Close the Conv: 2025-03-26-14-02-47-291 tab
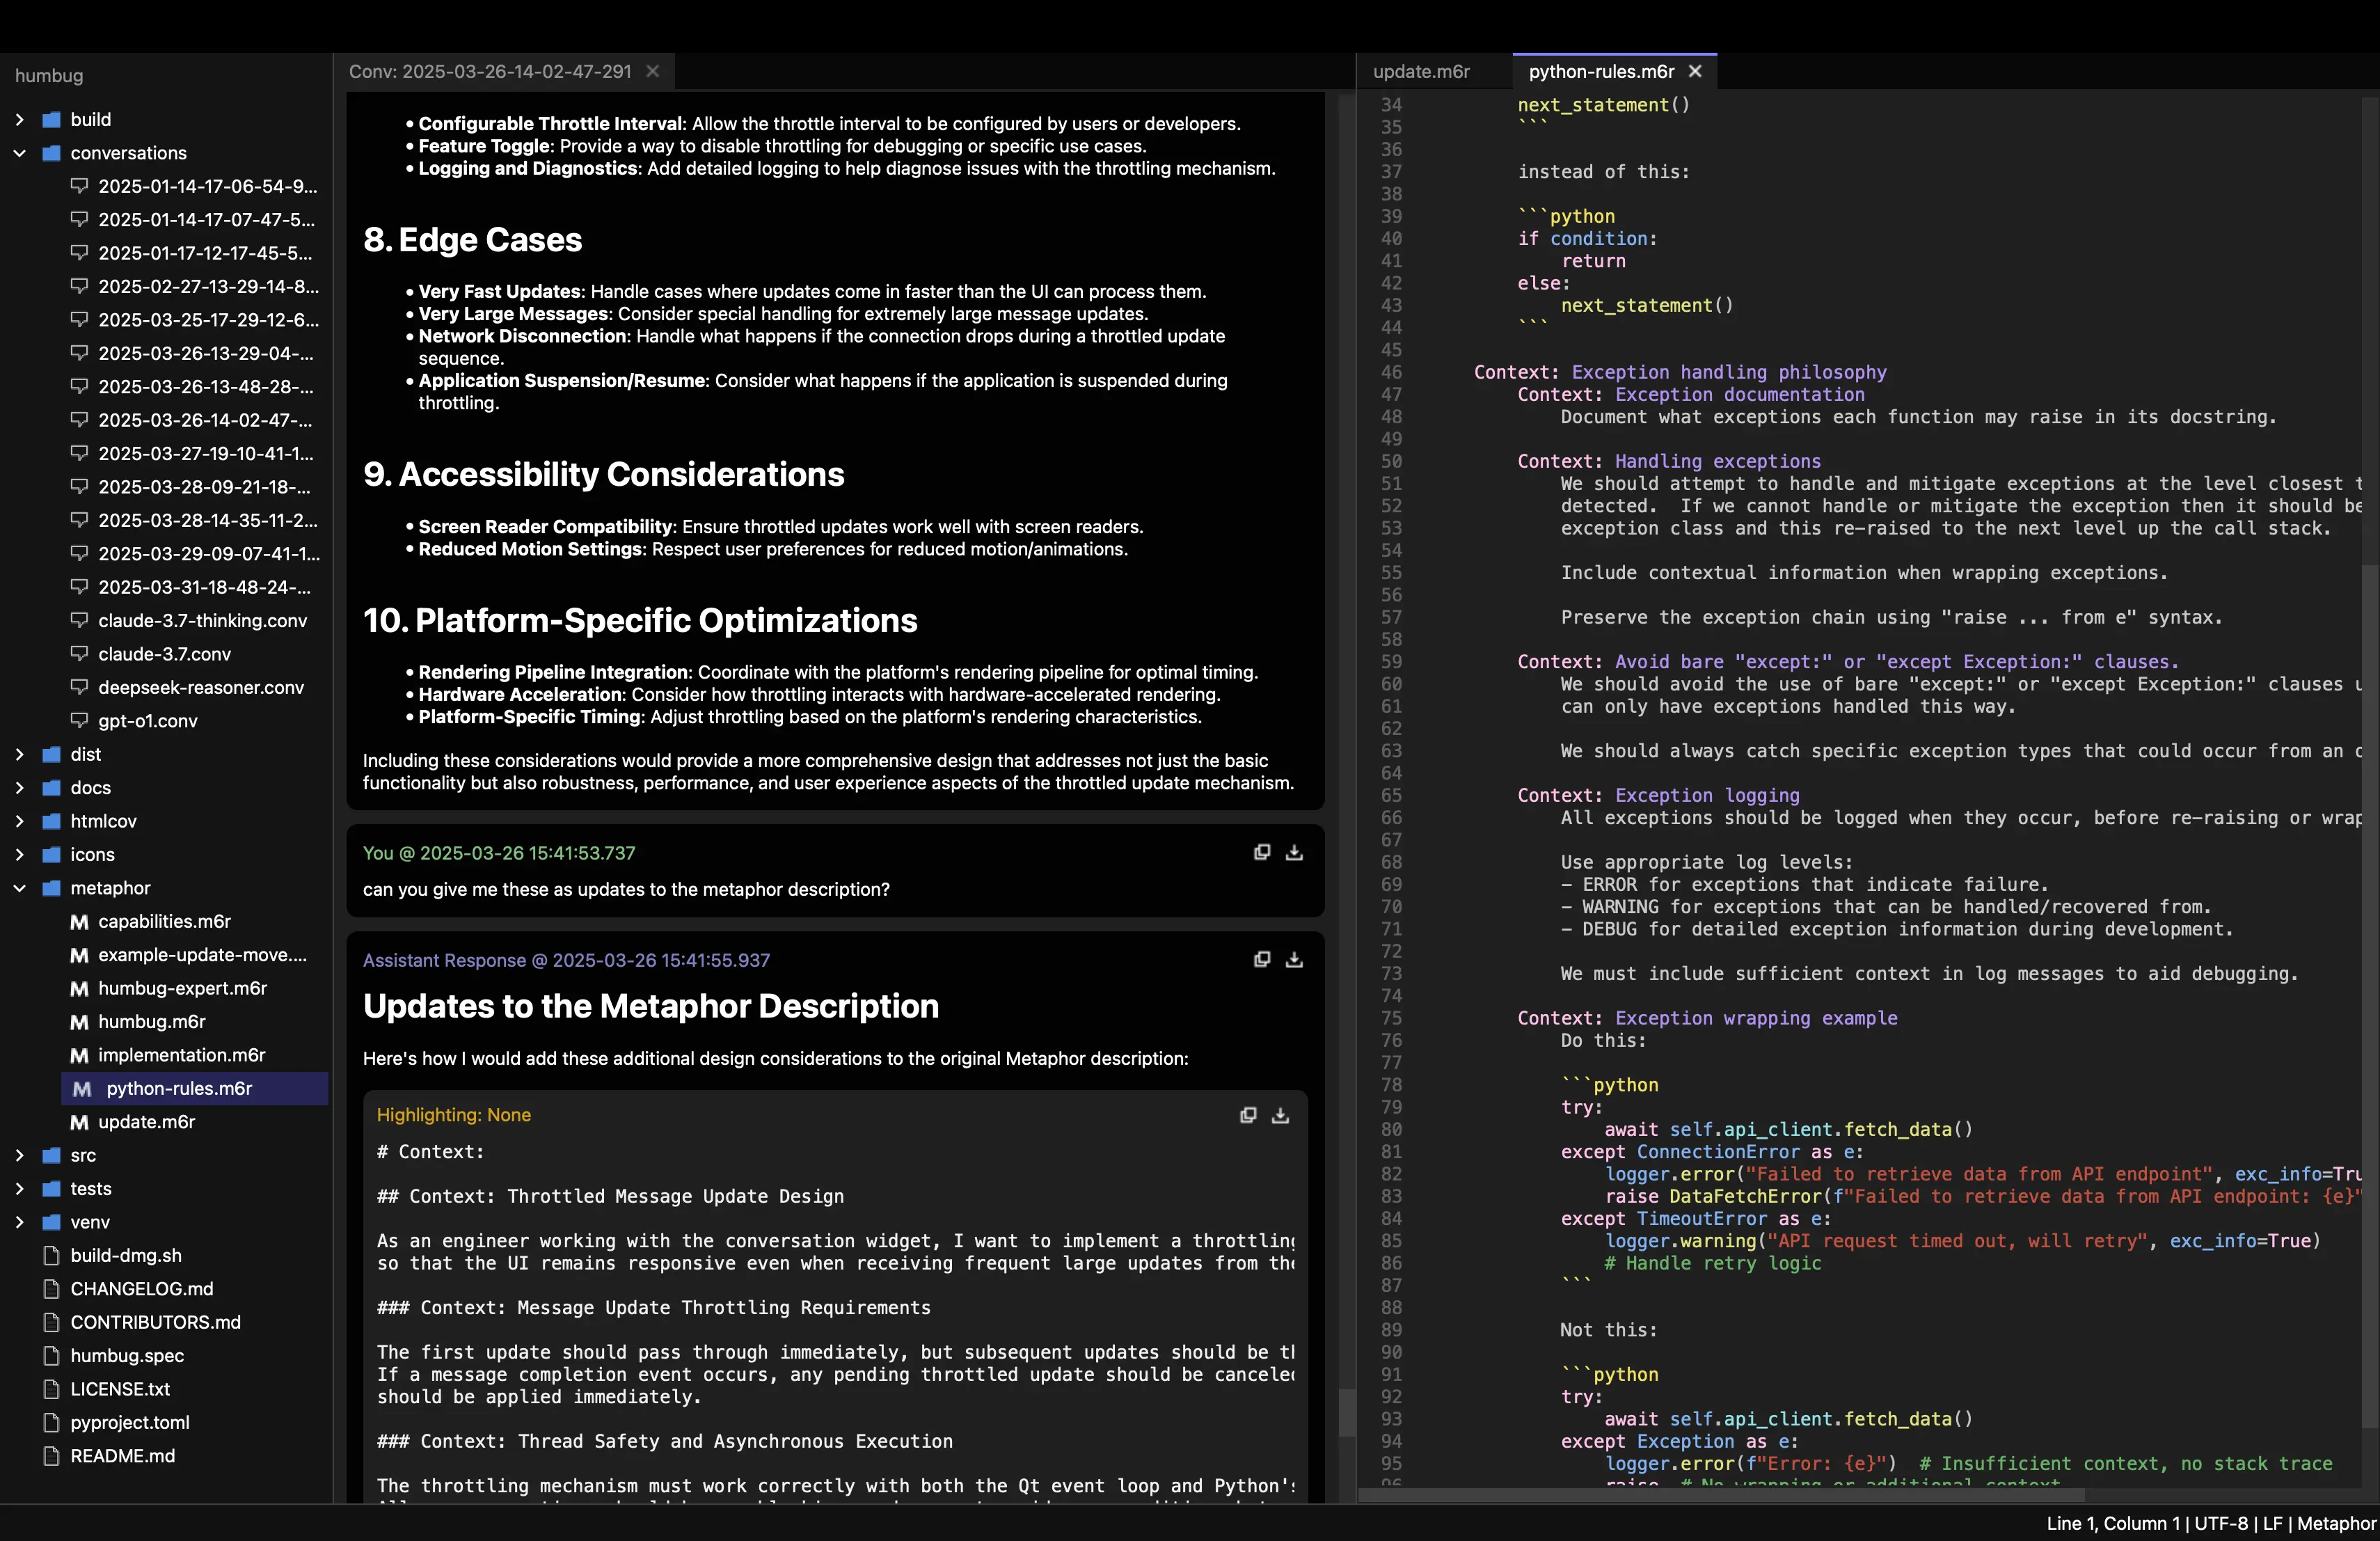This screenshot has width=2380, height=1541. tap(653, 71)
